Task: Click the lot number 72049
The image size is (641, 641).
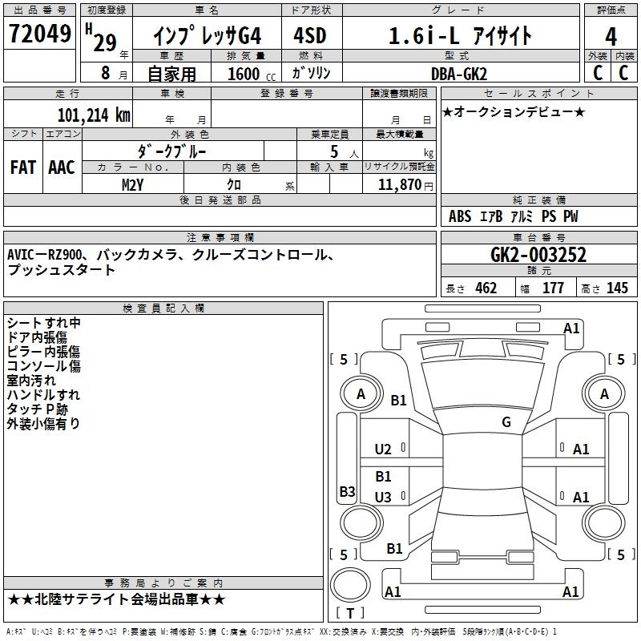Action: point(39,34)
